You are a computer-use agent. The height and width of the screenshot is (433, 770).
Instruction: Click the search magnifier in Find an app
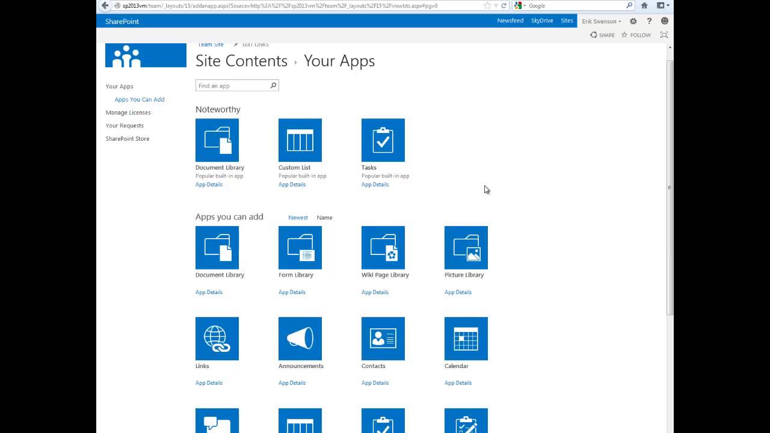pyautogui.click(x=273, y=85)
